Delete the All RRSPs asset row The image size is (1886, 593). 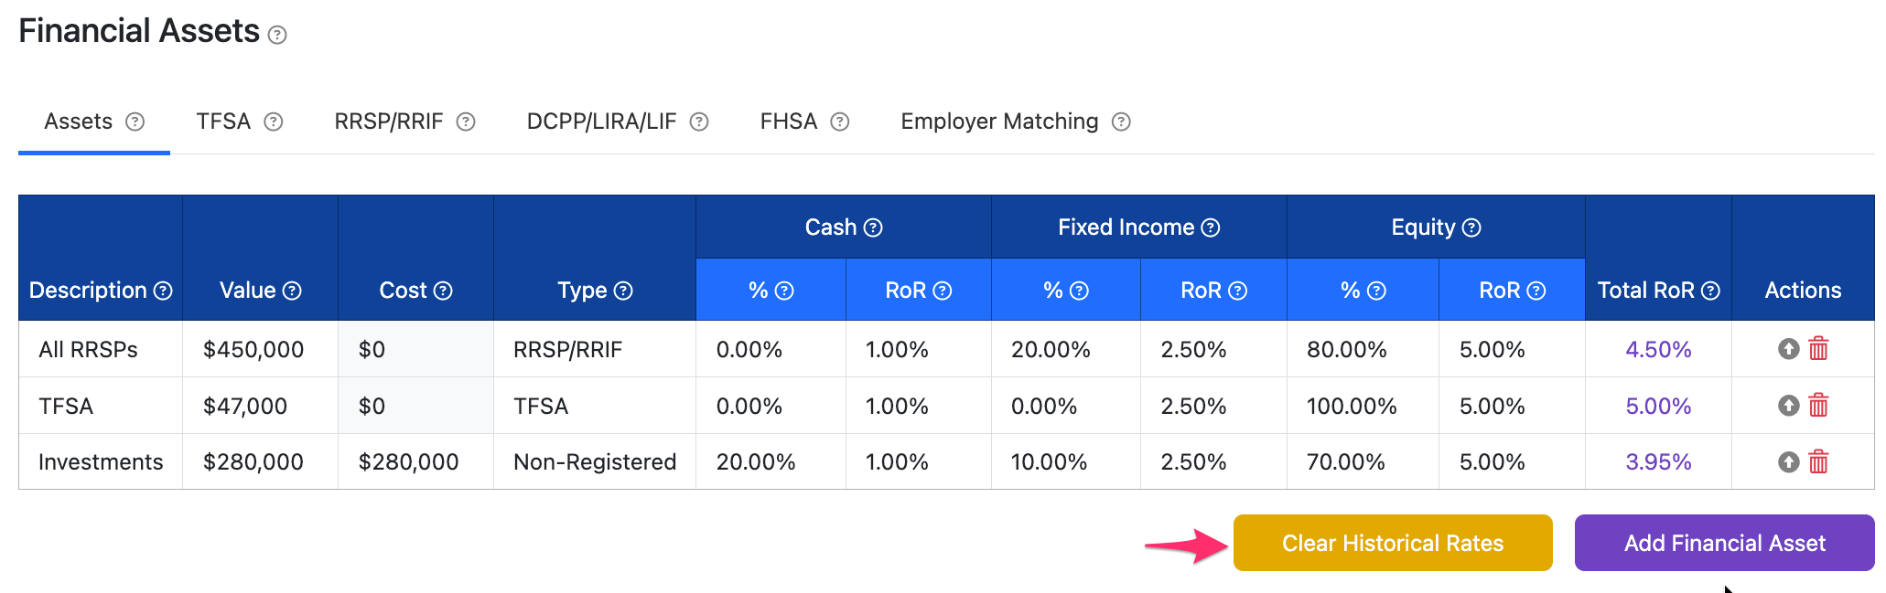(1818, 348)
